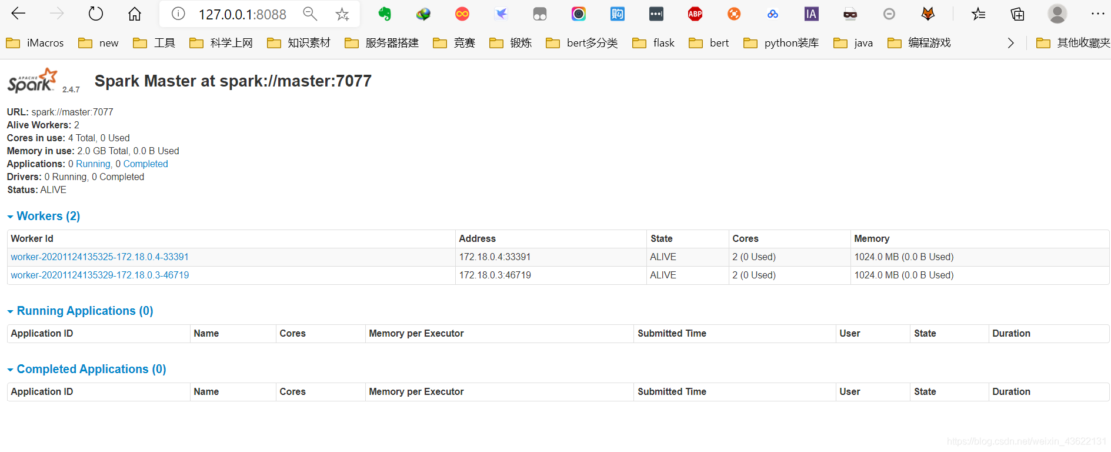The width and height of the screenshot is (1111, 452).
Task: View site information icon in address bar
Action: (x=178, y=14)
